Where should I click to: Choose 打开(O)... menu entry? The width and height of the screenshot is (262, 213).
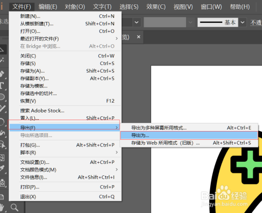(x=65, y=31)
